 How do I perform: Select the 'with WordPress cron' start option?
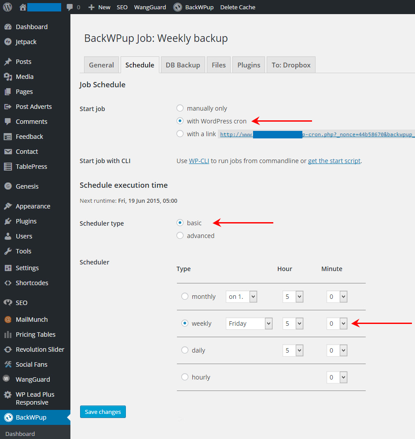tap(180, 121)
